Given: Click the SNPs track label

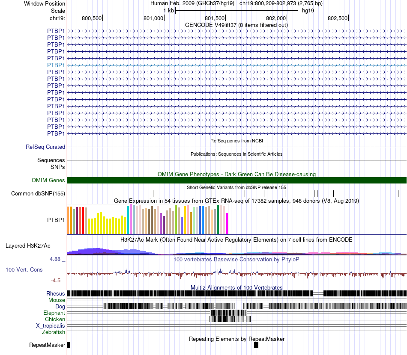Looking at the screenshot, I should click(58, 167).
